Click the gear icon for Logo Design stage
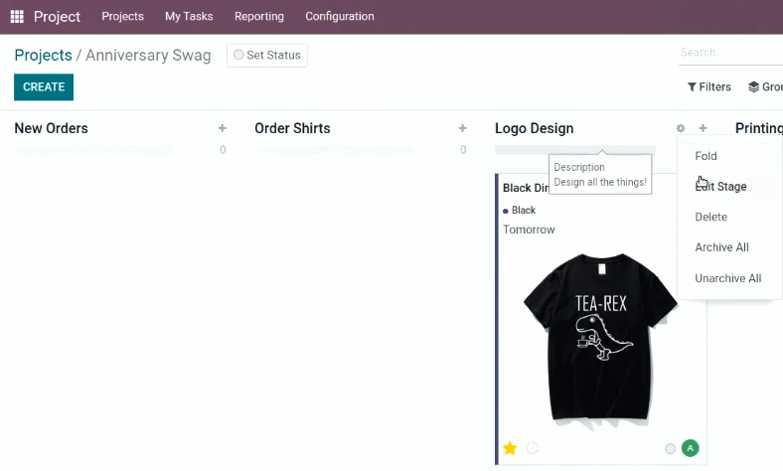Screen dimensions: 783x471 click(x=681, y=128)
